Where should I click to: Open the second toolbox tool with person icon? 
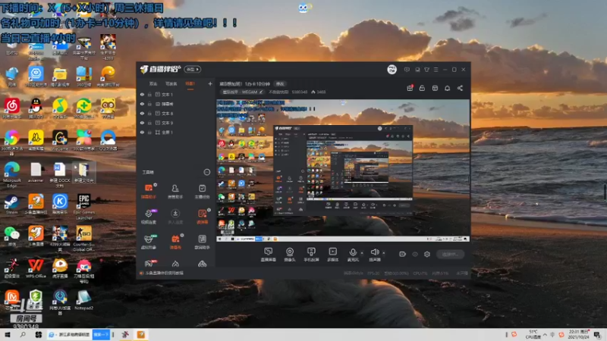175,191
